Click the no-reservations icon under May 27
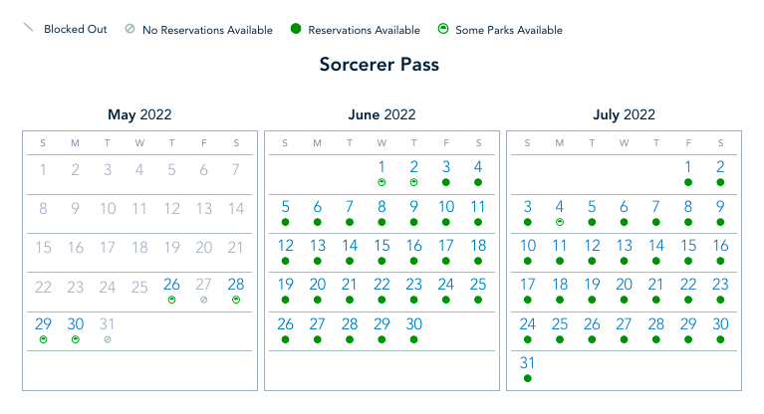The width and height of the screenshot is (764, 414). [x=204, y=300]
